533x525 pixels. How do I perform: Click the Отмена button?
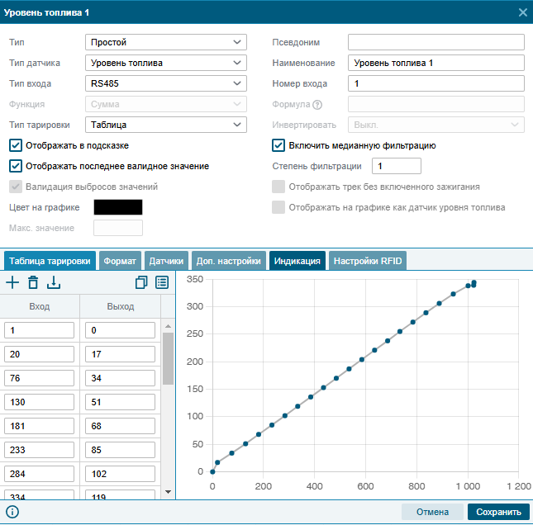(x=432, y=512)
